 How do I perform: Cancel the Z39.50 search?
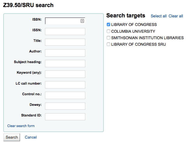click(31, 137)
